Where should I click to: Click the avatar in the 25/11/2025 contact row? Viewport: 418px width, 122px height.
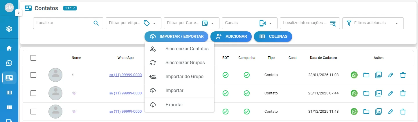[55, 93]
